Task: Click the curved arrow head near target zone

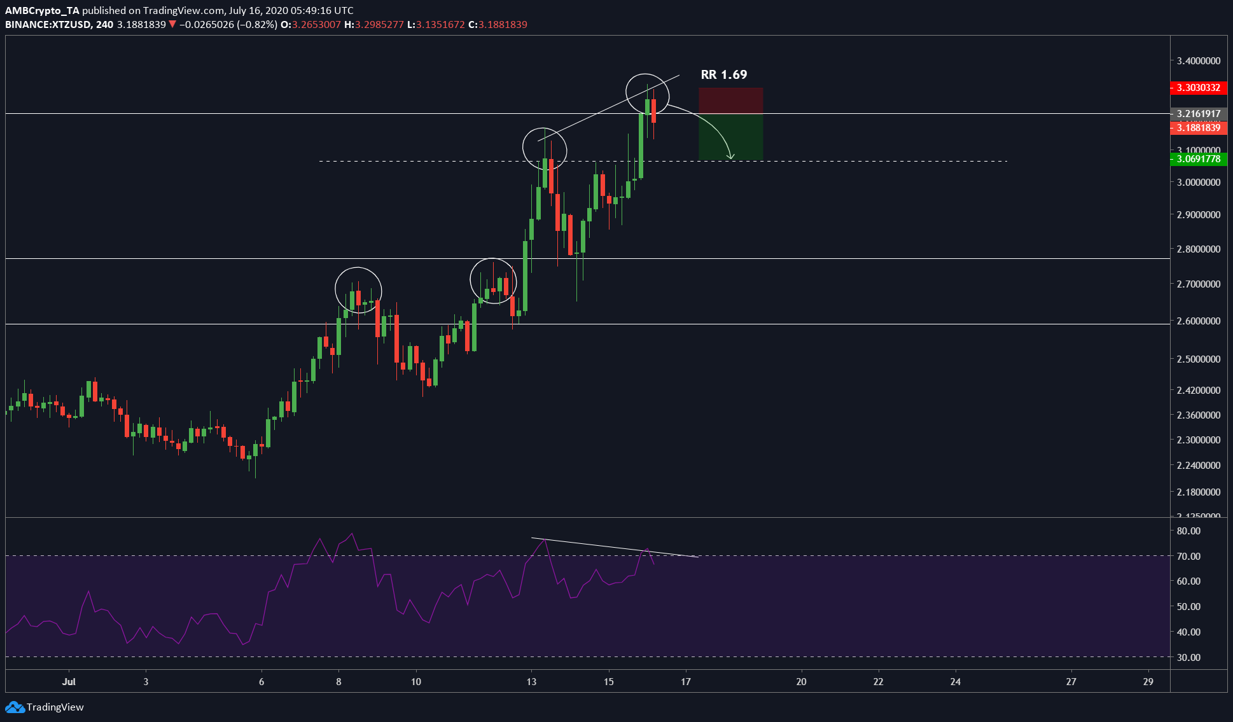Action: click(x=731, y=156)
